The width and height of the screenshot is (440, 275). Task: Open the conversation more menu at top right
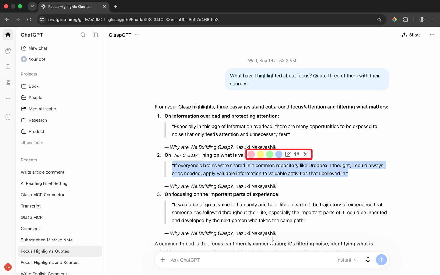(432, 35)
